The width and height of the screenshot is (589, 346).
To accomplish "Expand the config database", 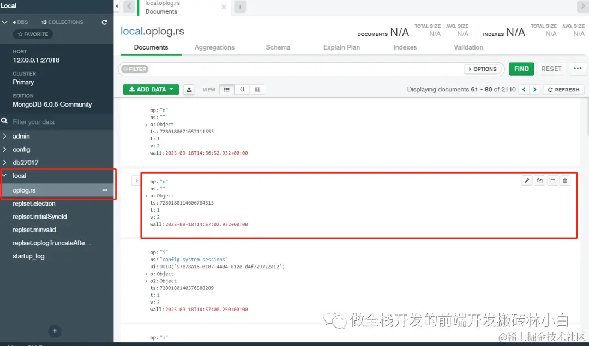I will (4, 149).
